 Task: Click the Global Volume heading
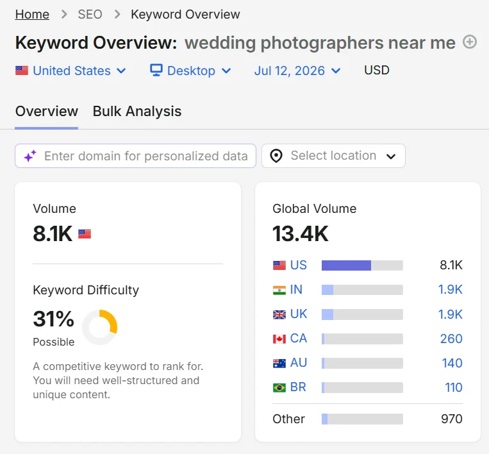tap(314, 208)
